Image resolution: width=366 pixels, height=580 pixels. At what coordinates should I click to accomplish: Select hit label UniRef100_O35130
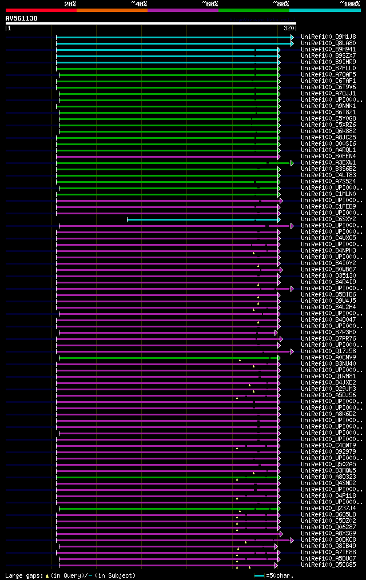(328, 276)
